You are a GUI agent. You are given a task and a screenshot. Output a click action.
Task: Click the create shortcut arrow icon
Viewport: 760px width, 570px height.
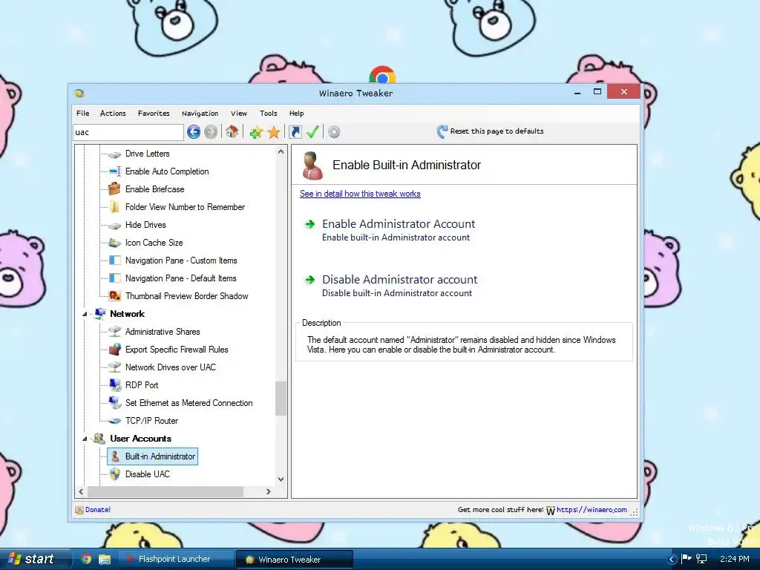click(295, 132)
